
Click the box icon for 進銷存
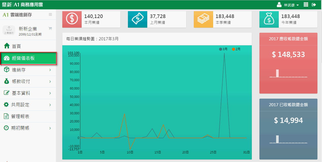click(x=7, y=70)
